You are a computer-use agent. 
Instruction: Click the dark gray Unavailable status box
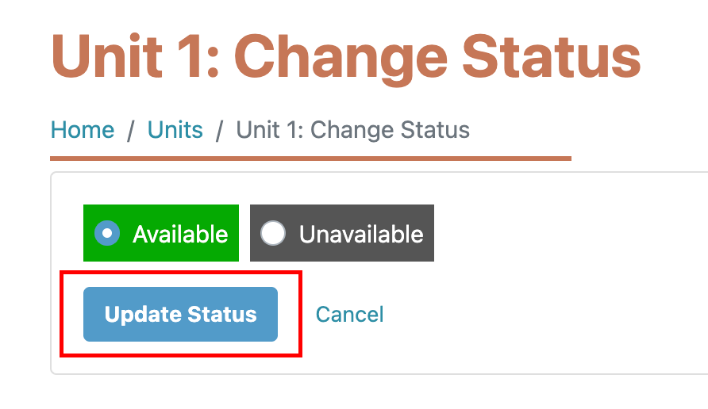(x=342, y=233)
